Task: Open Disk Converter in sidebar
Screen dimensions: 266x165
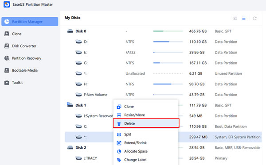Action: pos(30,46)
